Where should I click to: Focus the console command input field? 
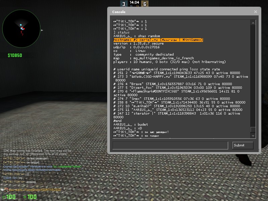170,145
